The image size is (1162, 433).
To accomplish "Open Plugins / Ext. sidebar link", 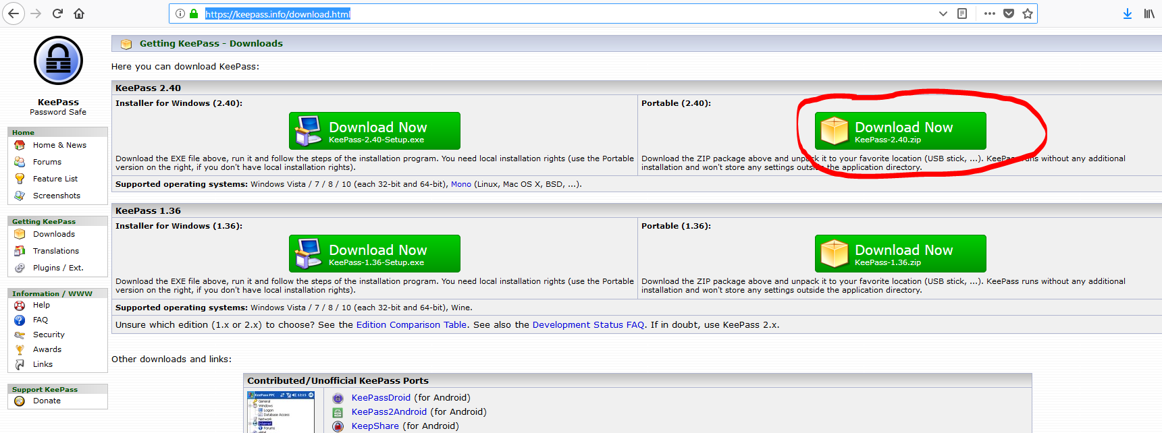I will click(x=58, y=268).
